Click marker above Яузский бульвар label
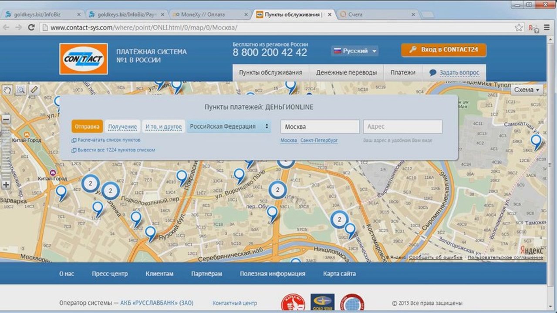The image size is (557, 313). pos(151,233)
